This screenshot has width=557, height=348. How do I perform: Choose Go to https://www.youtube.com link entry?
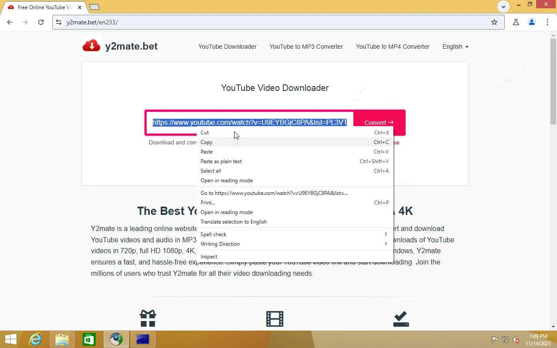click(295, 193)
